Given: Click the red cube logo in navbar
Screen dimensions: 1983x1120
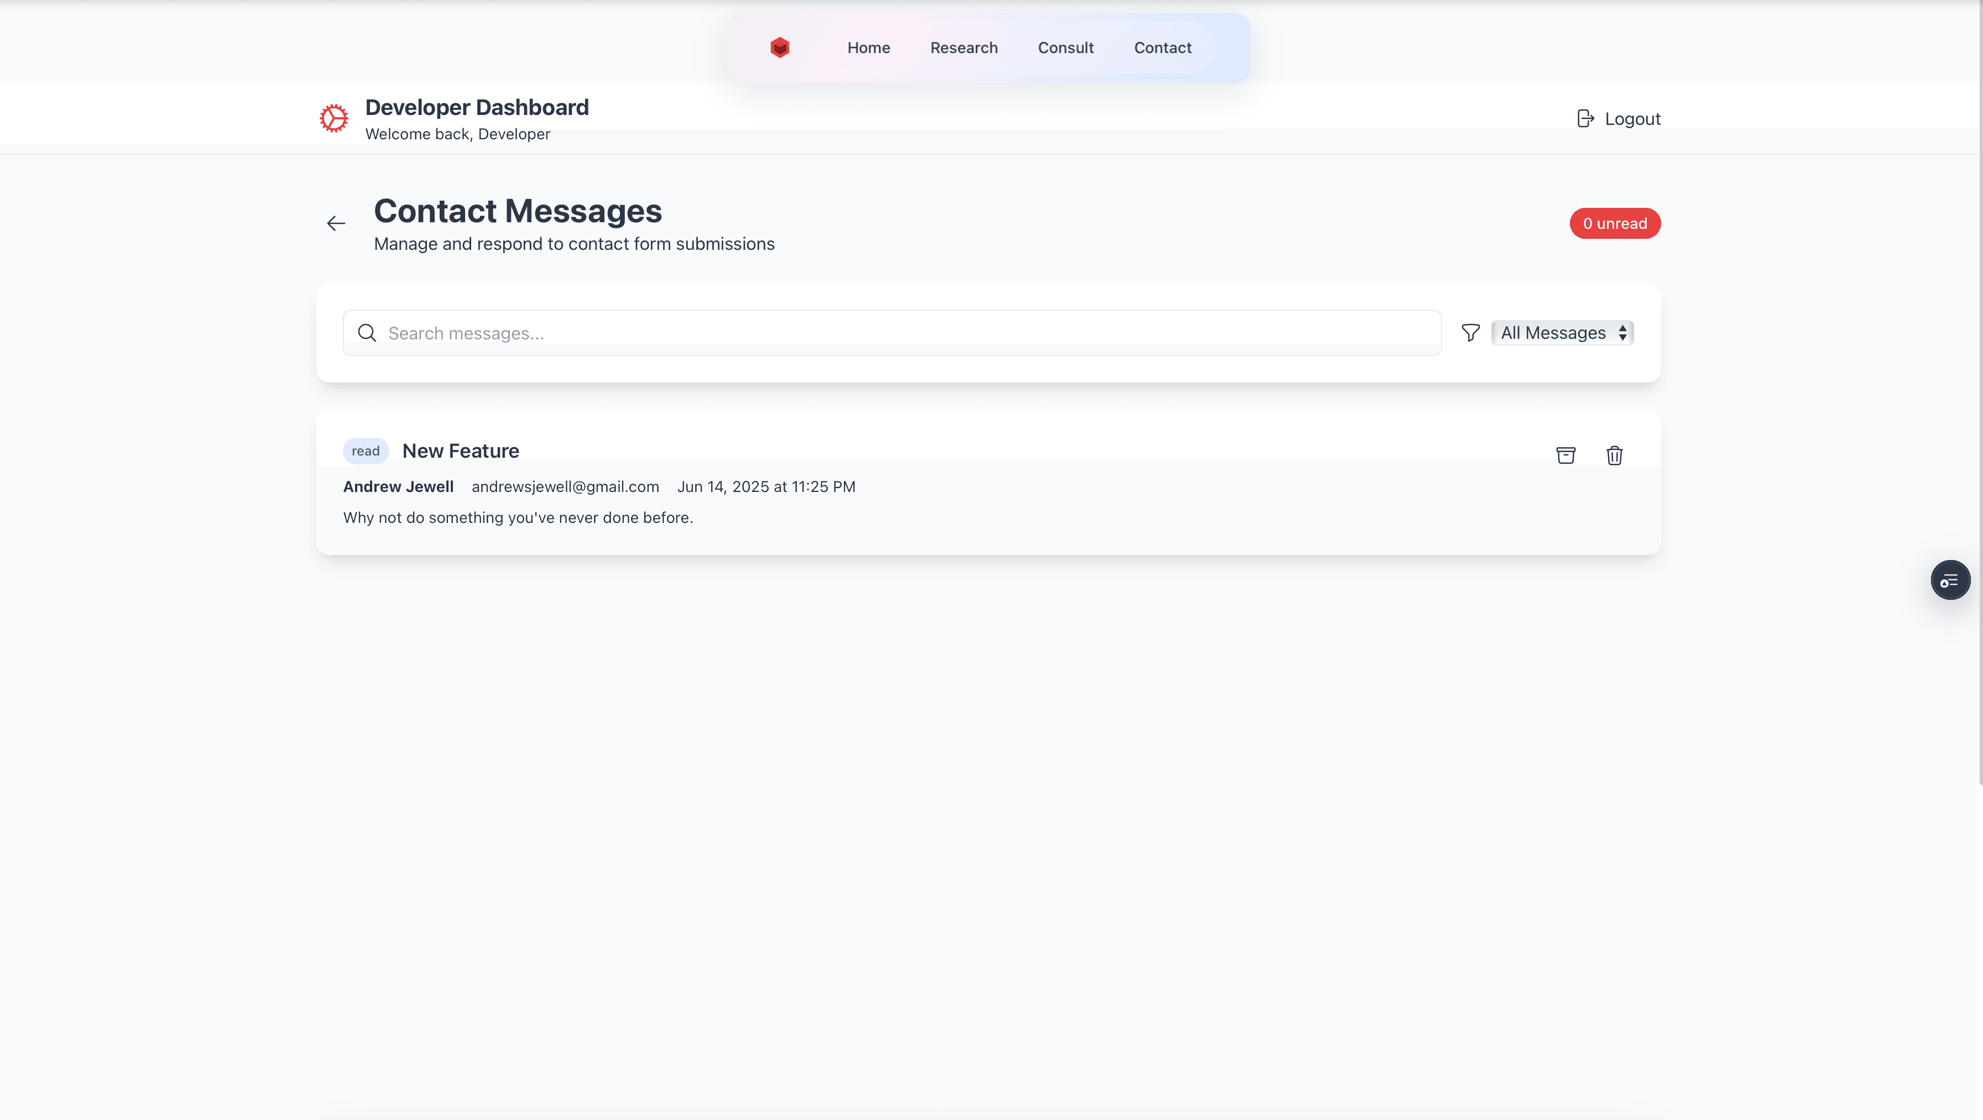Looking at the screenshot, I should 780,48.
